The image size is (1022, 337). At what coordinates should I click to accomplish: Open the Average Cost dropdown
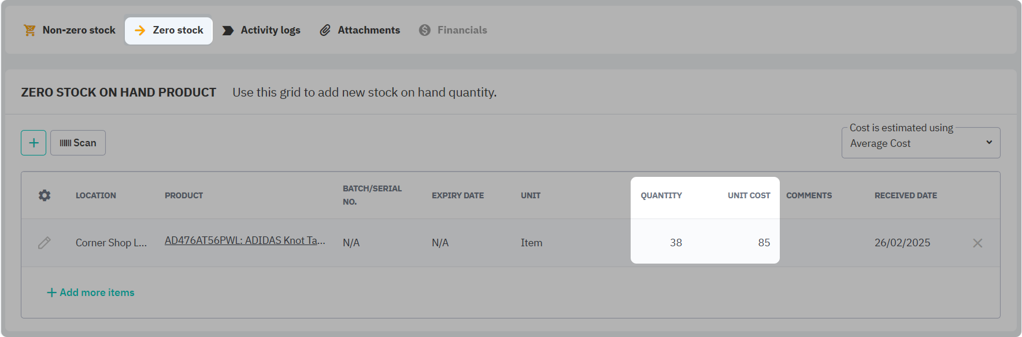pos(920,143)
